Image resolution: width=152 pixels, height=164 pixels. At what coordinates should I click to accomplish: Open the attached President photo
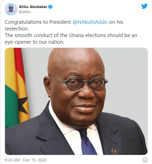[76, 101]
